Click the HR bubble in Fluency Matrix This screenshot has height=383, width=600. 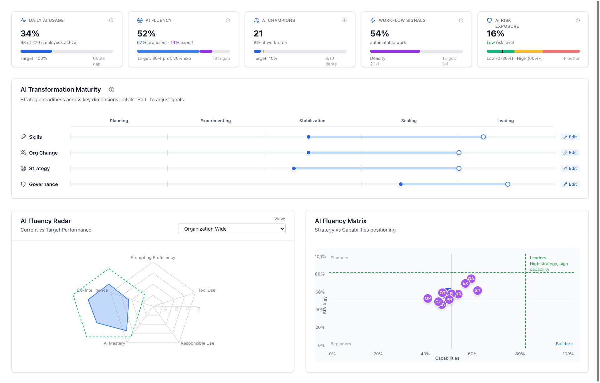[459, 294]
